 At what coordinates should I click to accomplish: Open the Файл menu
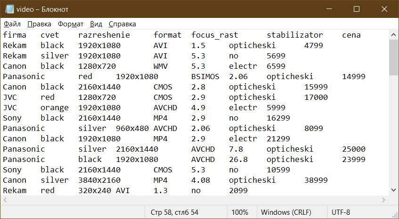click(x=12, y=24)
